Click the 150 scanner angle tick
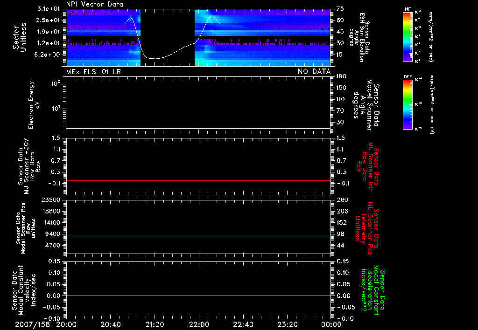This screenshot has height=330, width=478. [x=341, y=88]
